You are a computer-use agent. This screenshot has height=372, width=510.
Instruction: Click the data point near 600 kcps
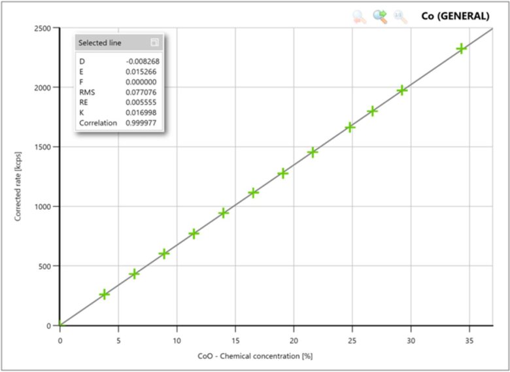point(164,254)
